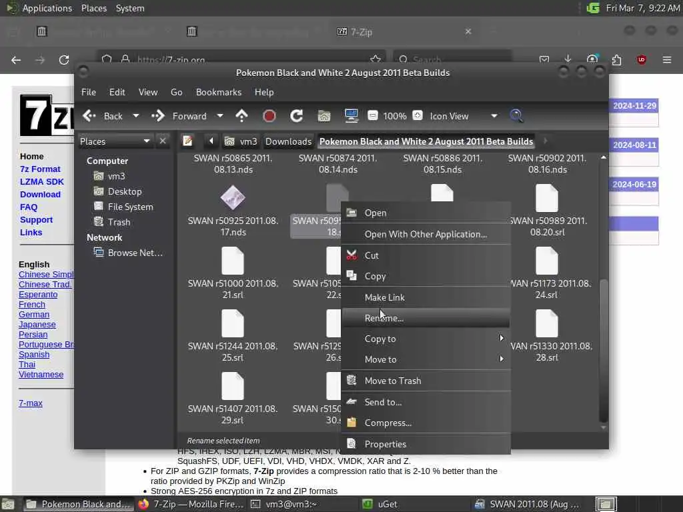Expand the Forward history dropdown arrow
The height and width of the screenshot is (512, 683).
pos(220,116)
